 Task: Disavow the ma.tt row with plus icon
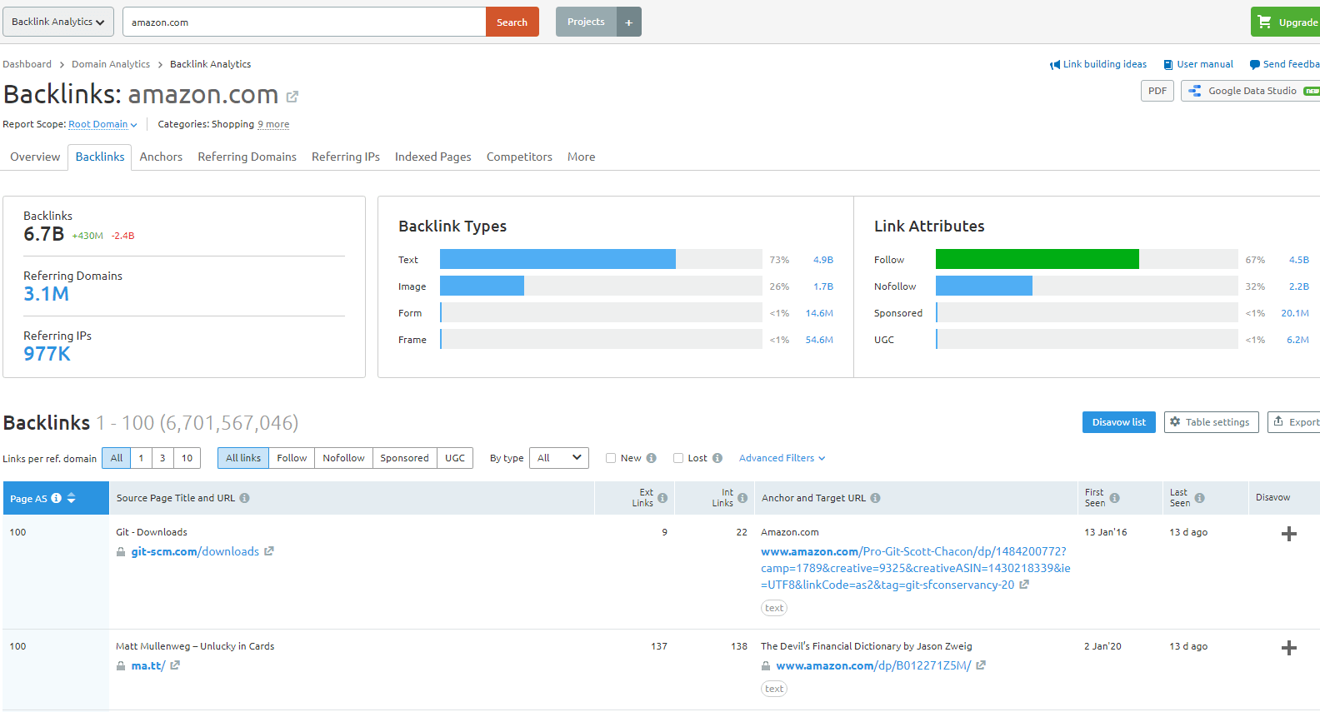[1289, 648]
